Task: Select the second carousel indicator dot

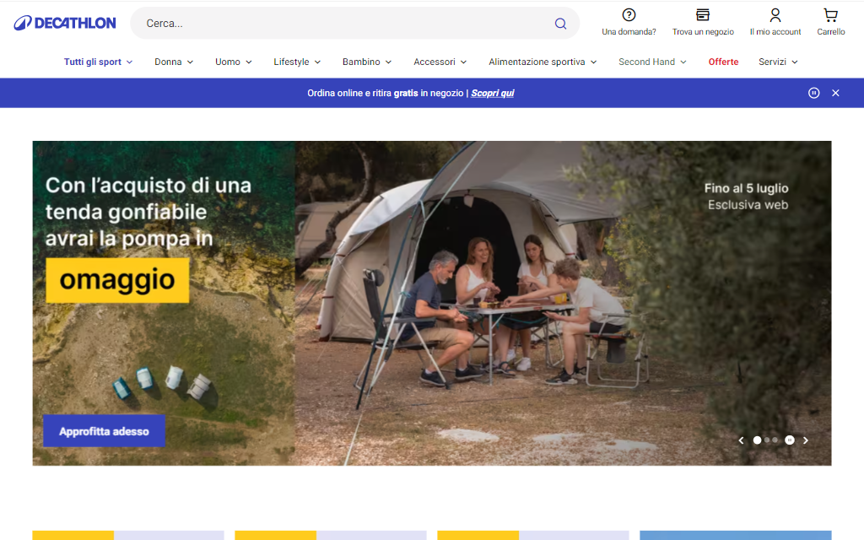Action: coord(767,440)
